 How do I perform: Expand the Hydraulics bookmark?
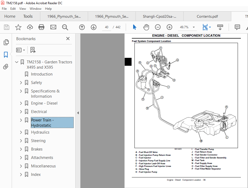pos(21,133)
